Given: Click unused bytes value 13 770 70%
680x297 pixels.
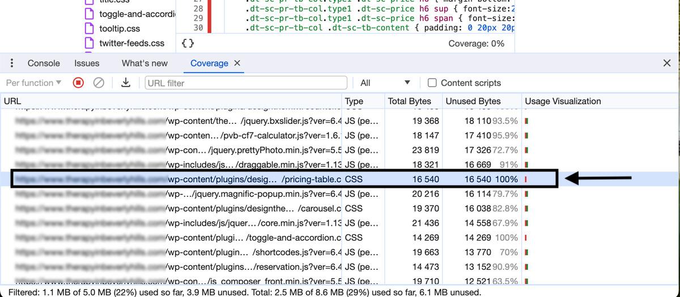Looking at the screenshot, I should tap(491, 252).
